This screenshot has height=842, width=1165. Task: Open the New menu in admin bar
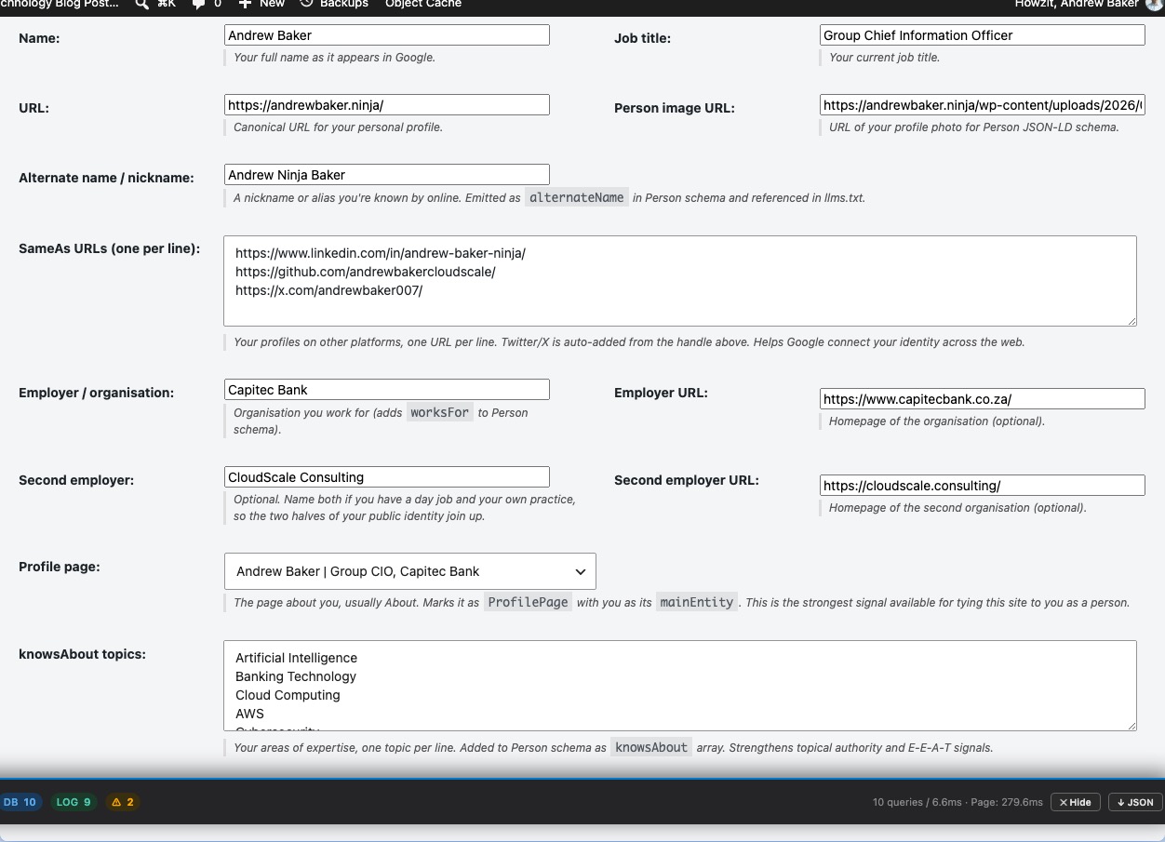tap(261, 5)
